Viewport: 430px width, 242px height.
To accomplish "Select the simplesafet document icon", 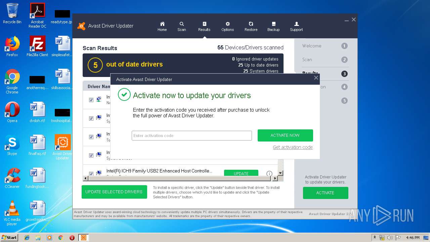I will (62, 46).
